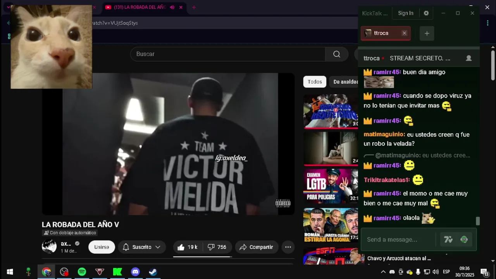Close the LA ROBADA DEL AÑO tab
This screenshot has width=496, height=279.
[x=181, y=7]
